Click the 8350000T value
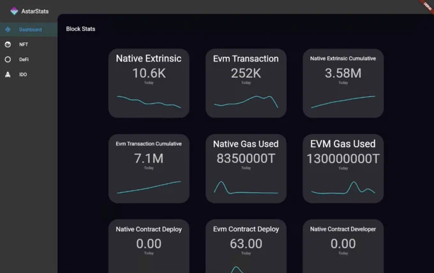The width and height of the screenshot is (434, 273). (x=246, y=158)
